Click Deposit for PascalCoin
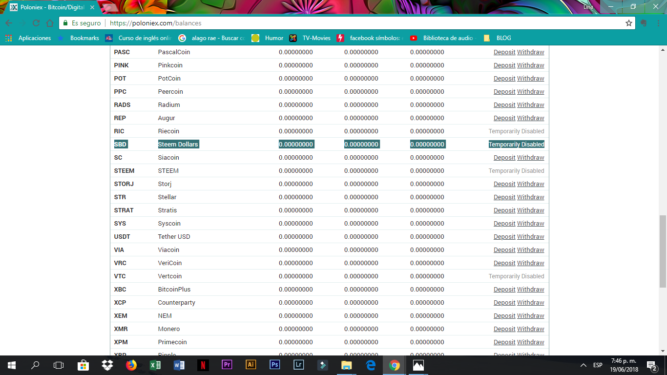Screen dimensions: 667x375 click(504, 52)
